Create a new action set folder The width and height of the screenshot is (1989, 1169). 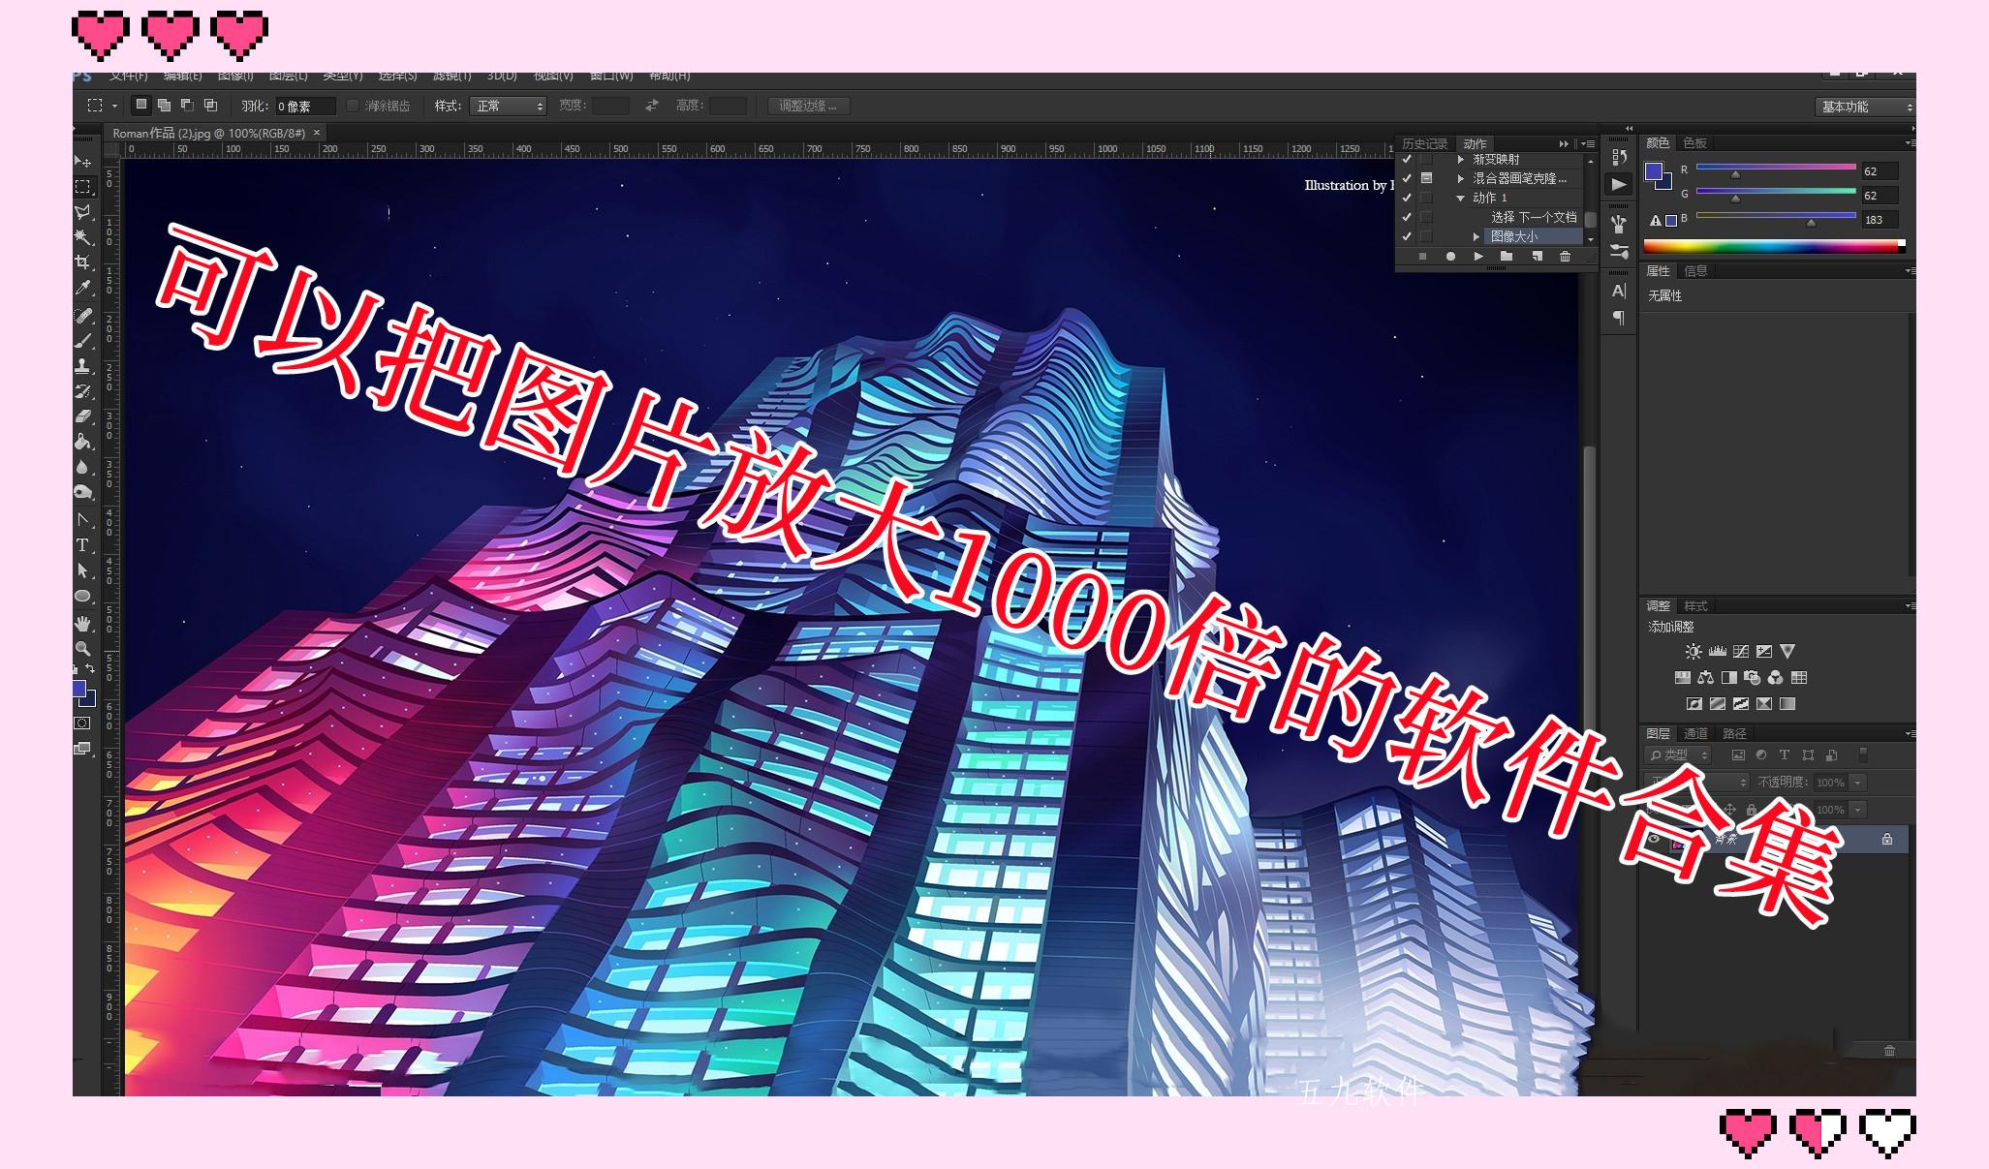[x=1507, y=257]
